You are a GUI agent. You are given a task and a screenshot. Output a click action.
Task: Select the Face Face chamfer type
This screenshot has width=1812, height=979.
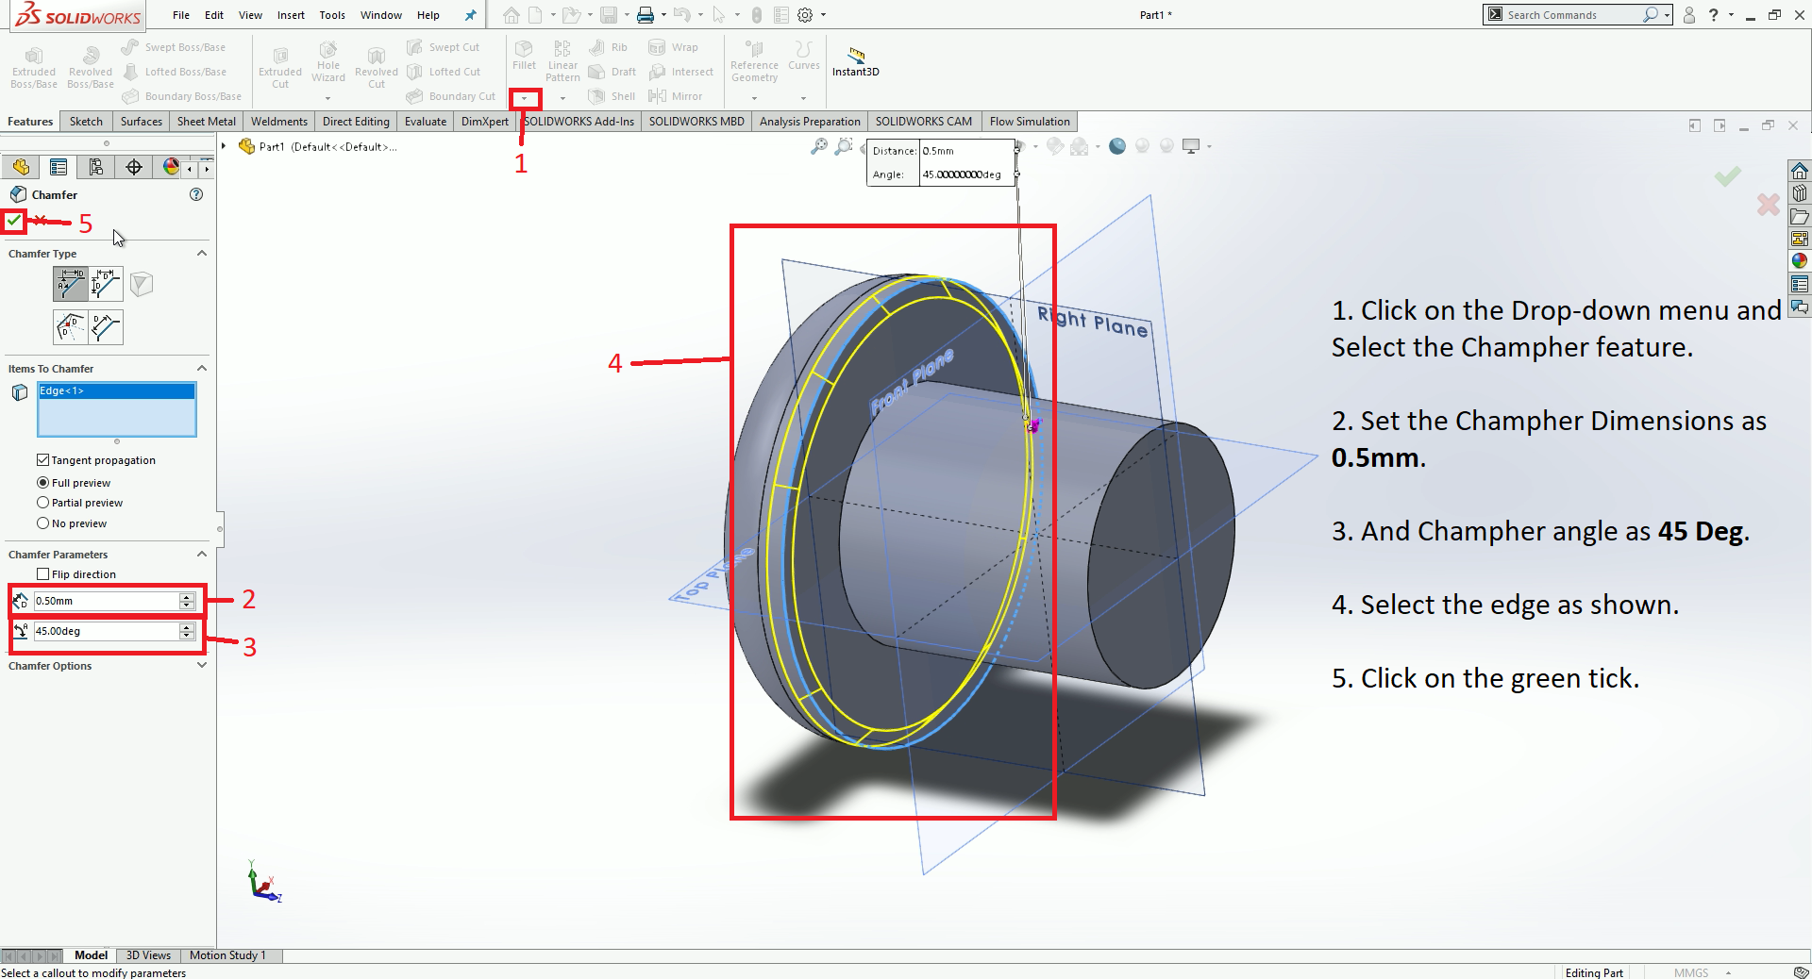pos(107,327)
